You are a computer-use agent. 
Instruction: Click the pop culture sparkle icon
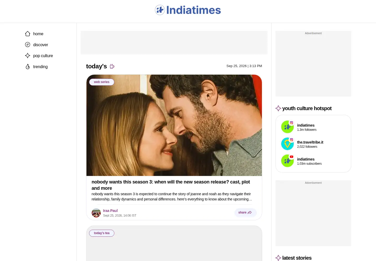28,56
